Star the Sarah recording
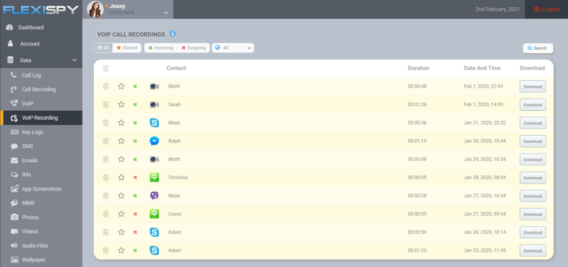The width and height of the screenshot is (568, 267). 121,105
